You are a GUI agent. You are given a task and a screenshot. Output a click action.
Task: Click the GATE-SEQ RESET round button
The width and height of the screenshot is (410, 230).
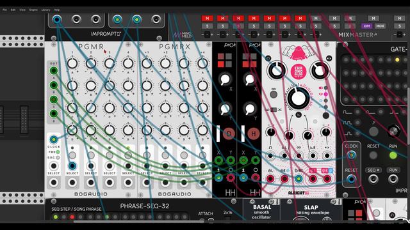coord(373,155)
